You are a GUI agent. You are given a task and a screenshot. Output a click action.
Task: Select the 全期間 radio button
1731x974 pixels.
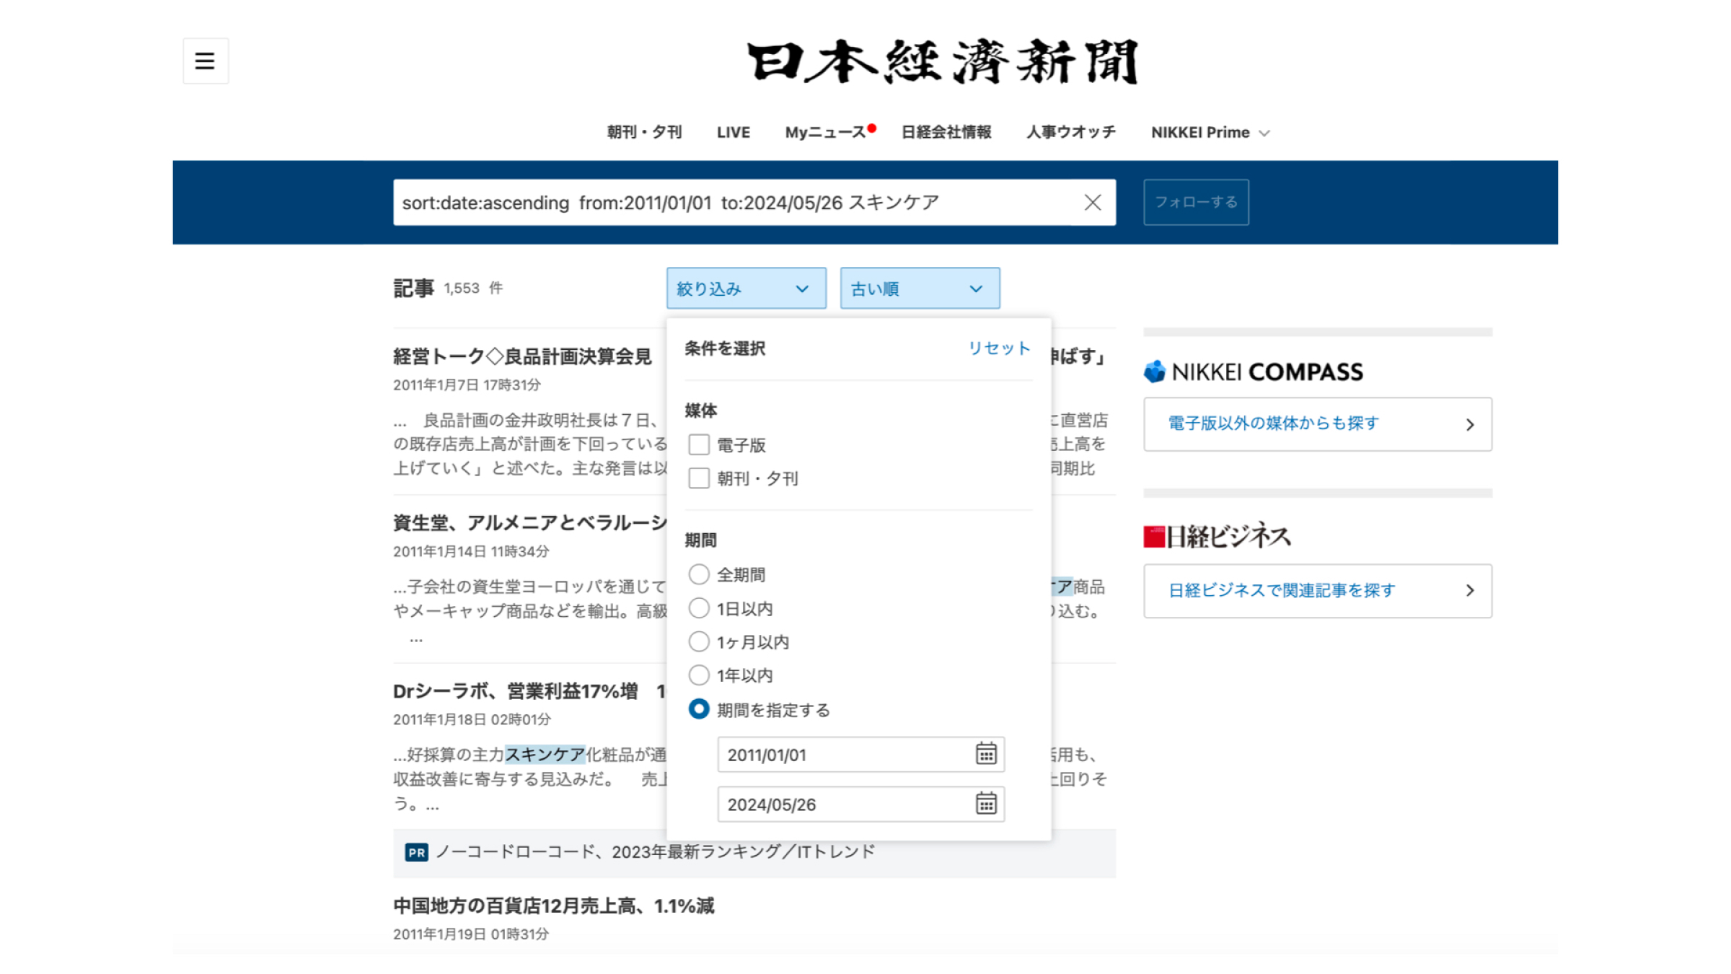698,574
